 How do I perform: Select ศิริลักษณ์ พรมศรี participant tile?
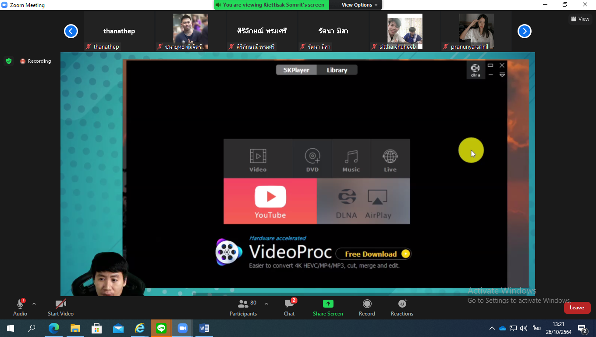point(262,31)
